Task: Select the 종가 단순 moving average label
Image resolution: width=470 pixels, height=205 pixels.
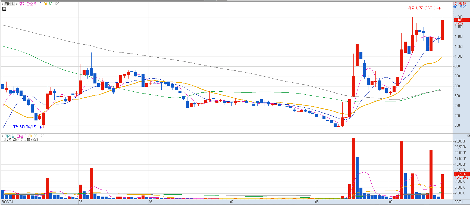Action: pos(26,4)
